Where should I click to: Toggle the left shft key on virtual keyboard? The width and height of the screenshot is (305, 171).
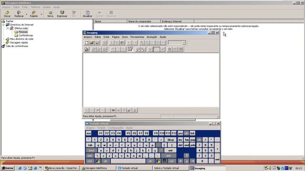[90, 156]
